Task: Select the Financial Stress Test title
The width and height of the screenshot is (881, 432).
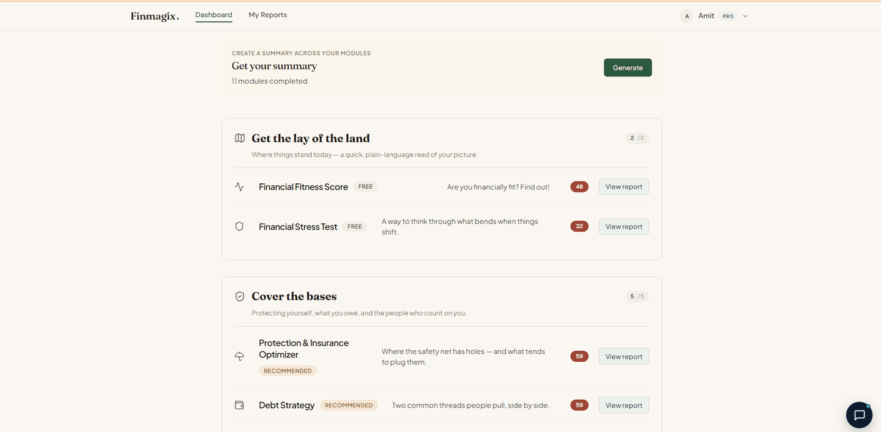Action: [298, 227]
